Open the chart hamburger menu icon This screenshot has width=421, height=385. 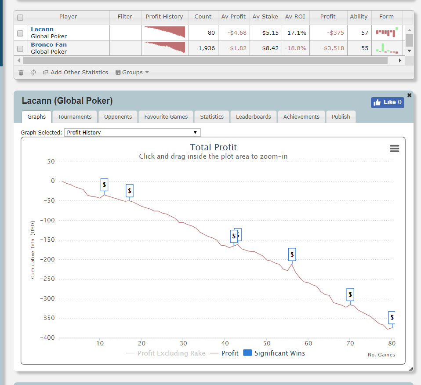[395, 149]
